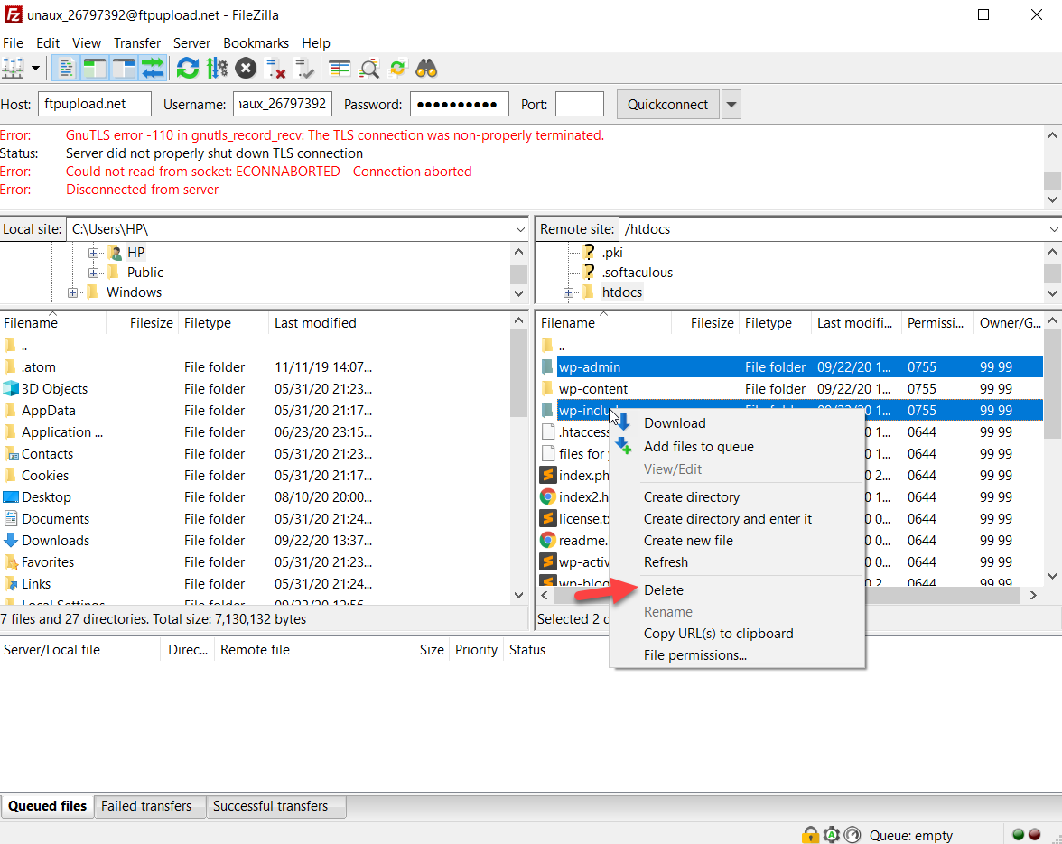
Task: Select local Desktop folder
Action: click(46, 497)
